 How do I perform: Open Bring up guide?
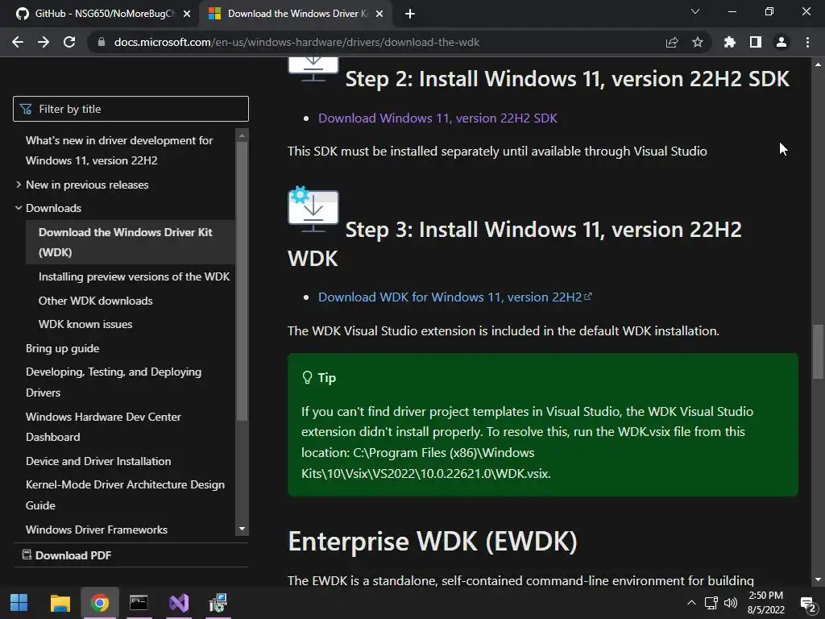(x=63, y=348)
